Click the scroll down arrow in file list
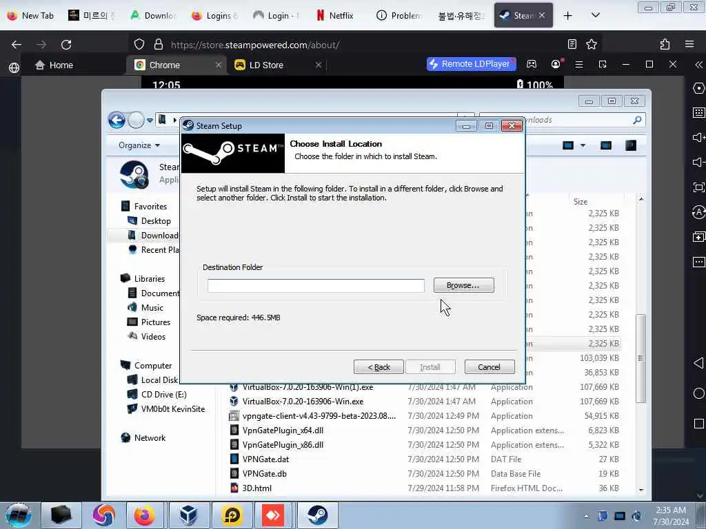This screenshot has width=706, height=529. point(641,490)
